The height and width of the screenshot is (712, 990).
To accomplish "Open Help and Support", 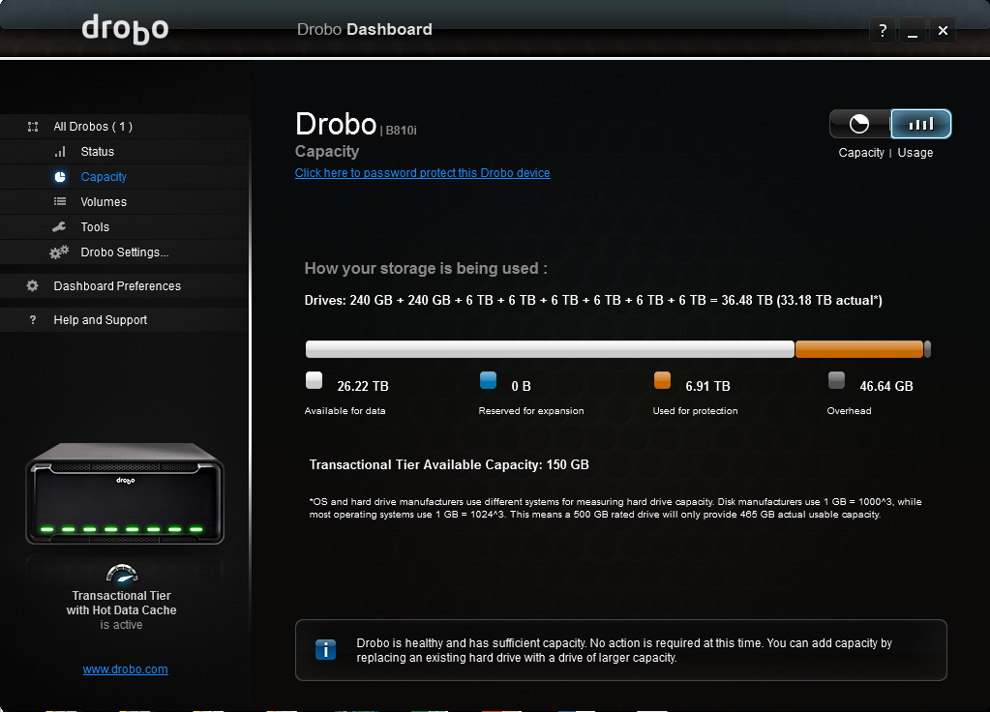I will [124, 320].
